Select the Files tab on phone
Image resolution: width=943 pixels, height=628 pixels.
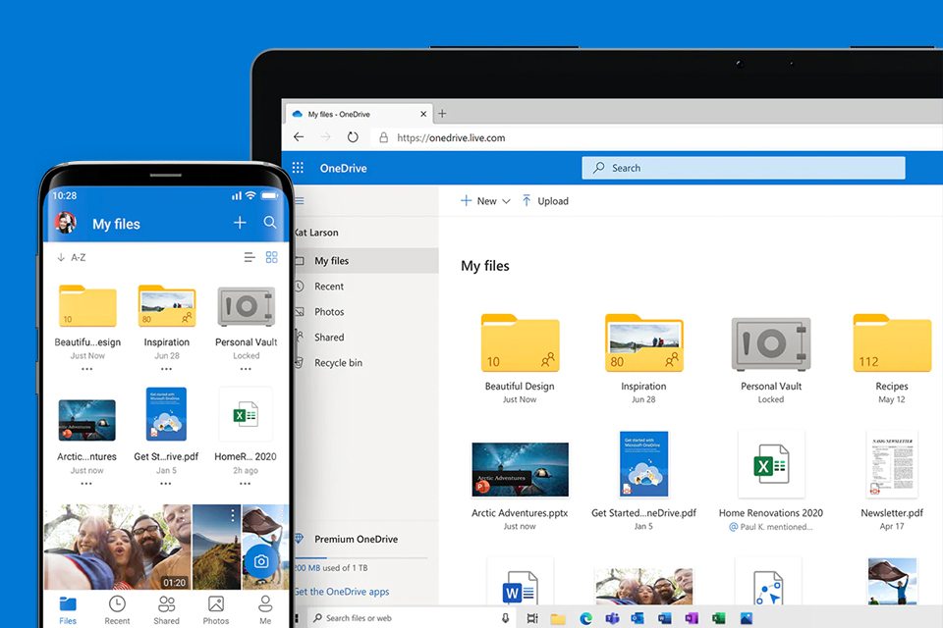pos(68,610)
